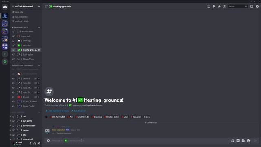
Task: Open Explore Discoverable Servers compass icon
Action: click(x=5, y=62)
